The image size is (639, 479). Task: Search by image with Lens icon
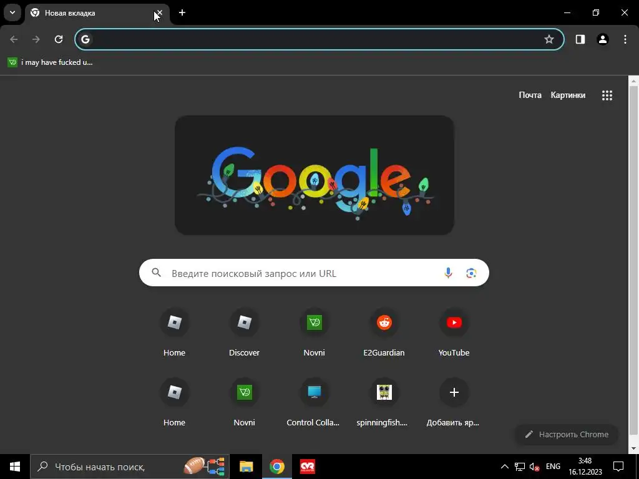click(471, 273)
